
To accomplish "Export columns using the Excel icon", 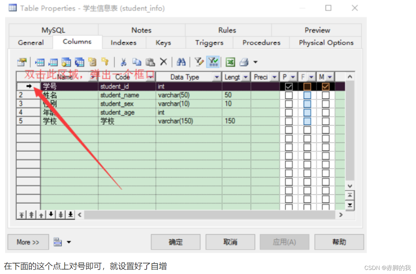I will pyautogui.click(x=230, y=62).
